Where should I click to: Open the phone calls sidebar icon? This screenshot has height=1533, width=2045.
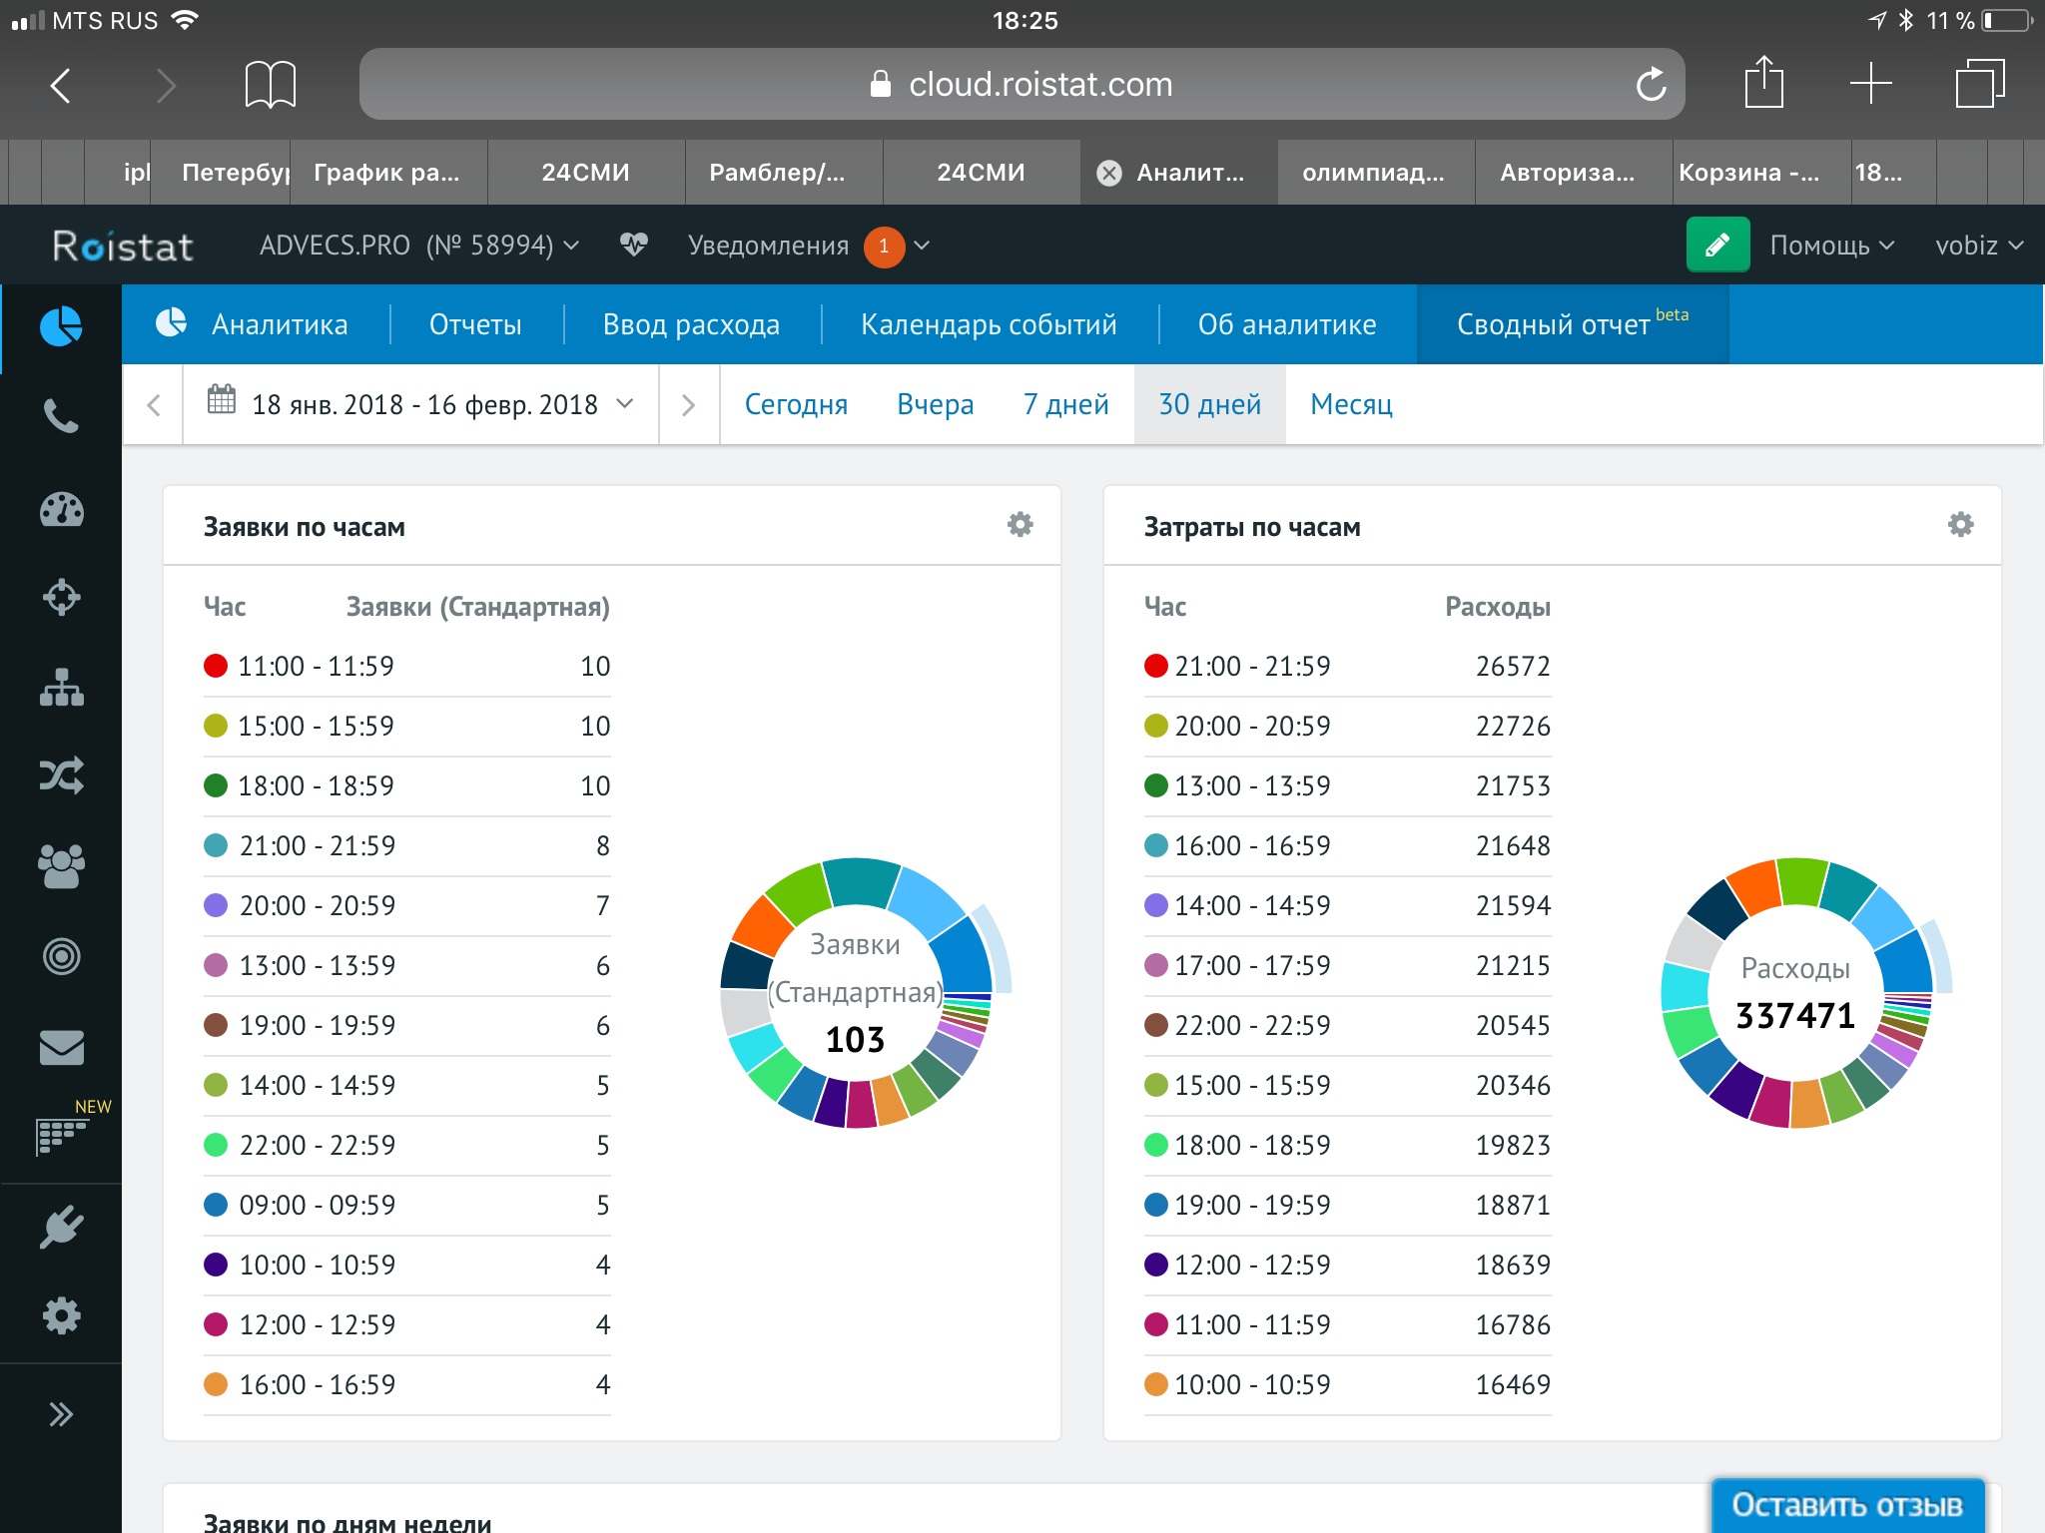(x=61, y=416)
